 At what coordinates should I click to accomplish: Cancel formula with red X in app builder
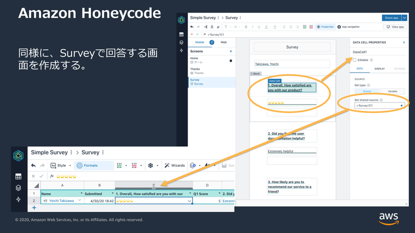pos(192,34)
